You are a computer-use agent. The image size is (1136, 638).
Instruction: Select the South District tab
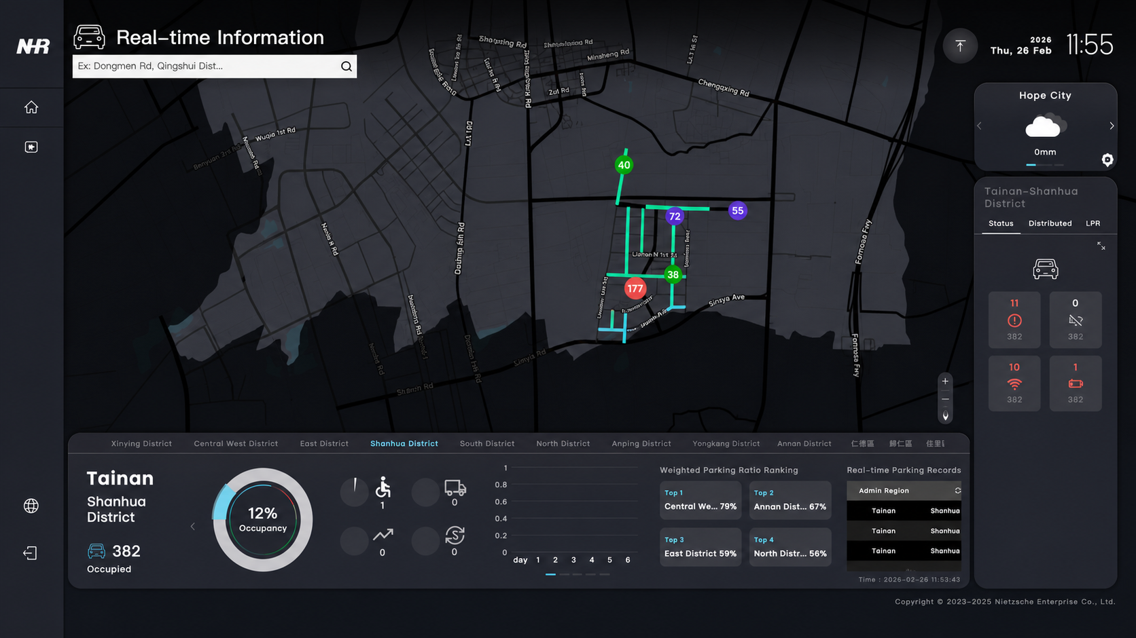pos(487,444)
